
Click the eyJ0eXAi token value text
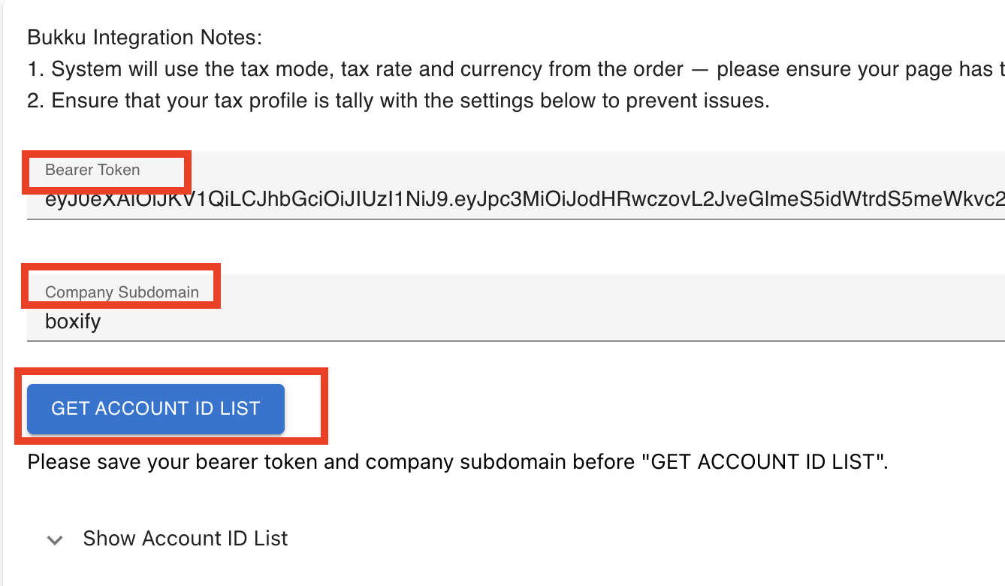(x=525, y=201)
